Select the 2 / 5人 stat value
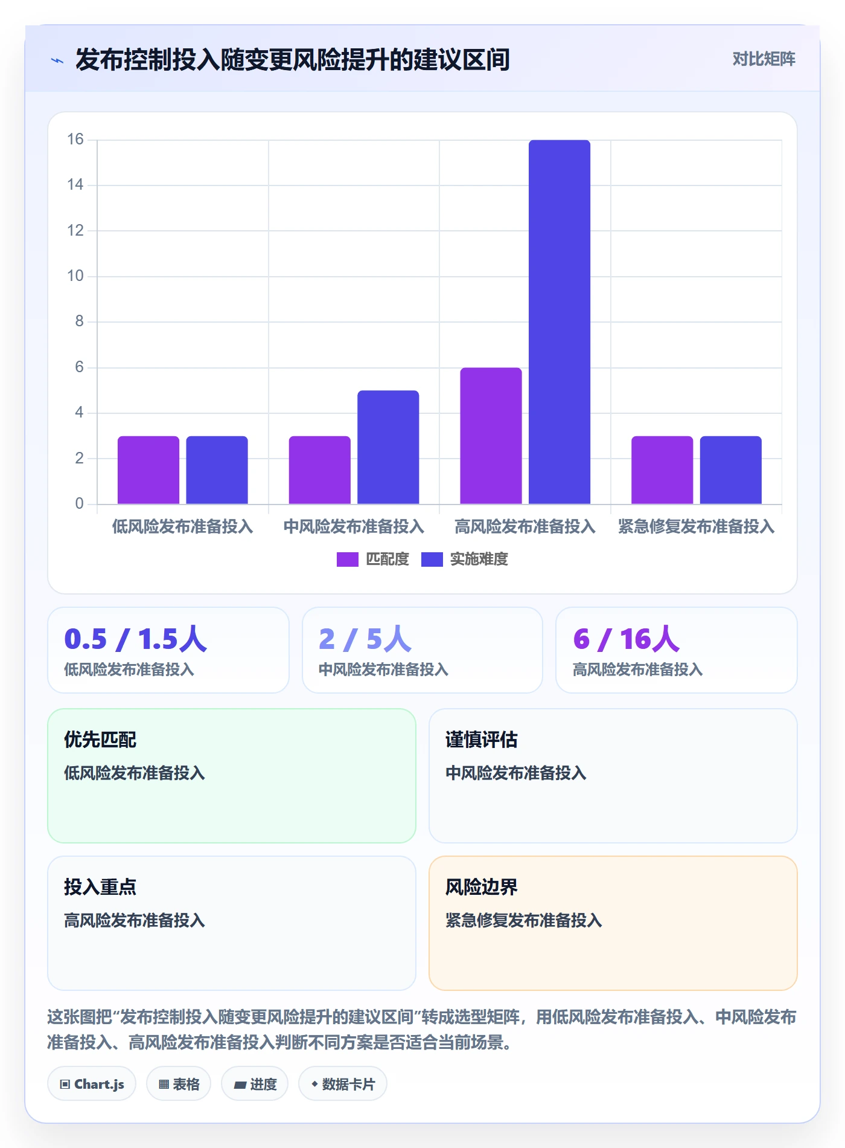The width and height of the screenshot is (845, 1148). (x=365, y=639)
